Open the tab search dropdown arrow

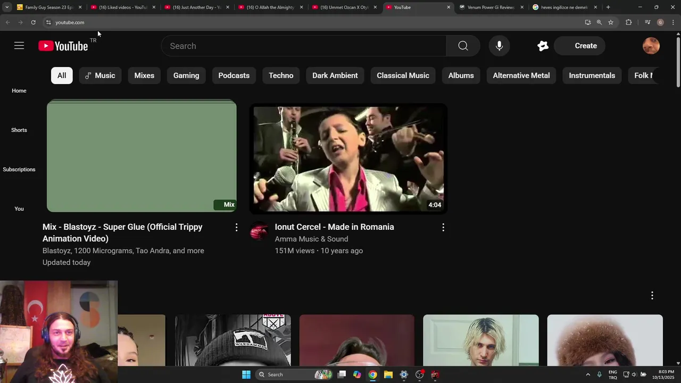7,7
